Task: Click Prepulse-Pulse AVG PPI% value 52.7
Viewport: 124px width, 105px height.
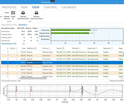Action: (23, 34)
